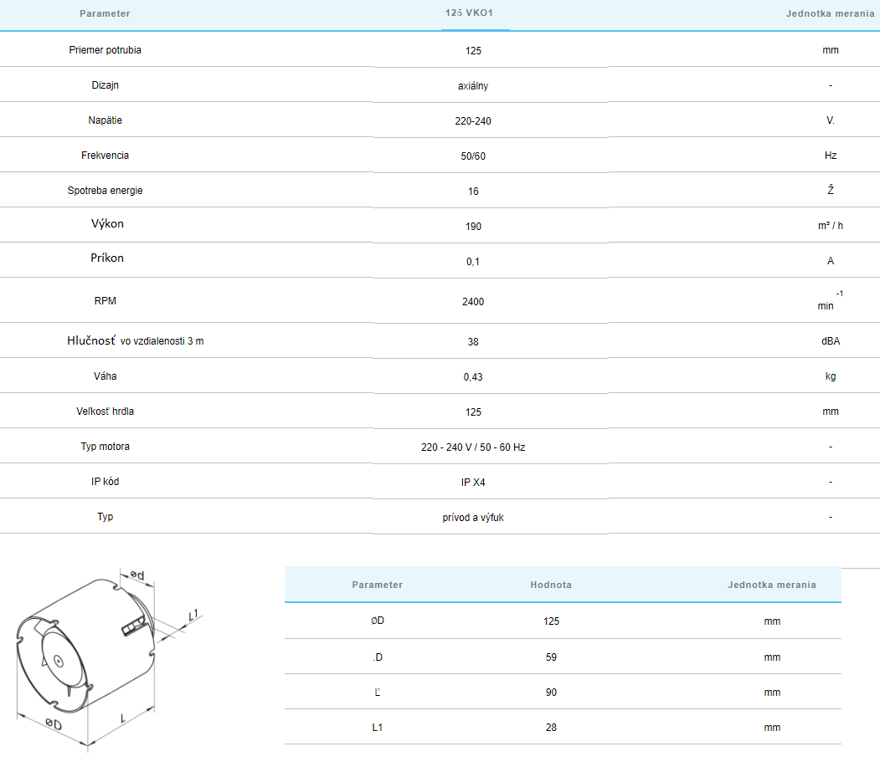Click Jednotka merania header in top table
The height and width of the screenshot is (777, 880).
coord(830,14)
